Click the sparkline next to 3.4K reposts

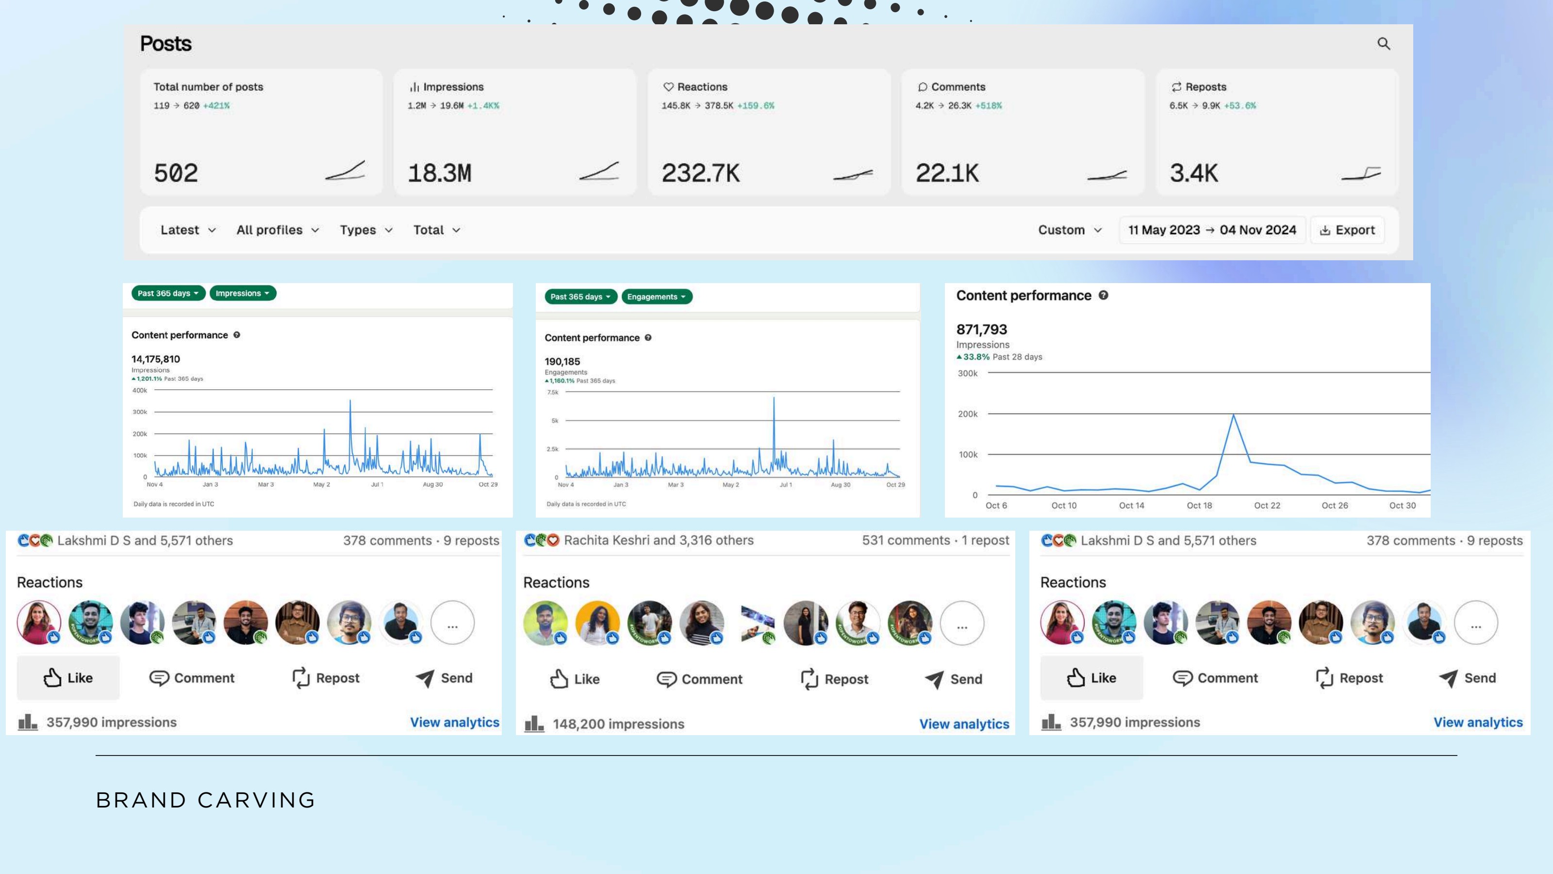pyautogui.click(x=1361, y=174)
